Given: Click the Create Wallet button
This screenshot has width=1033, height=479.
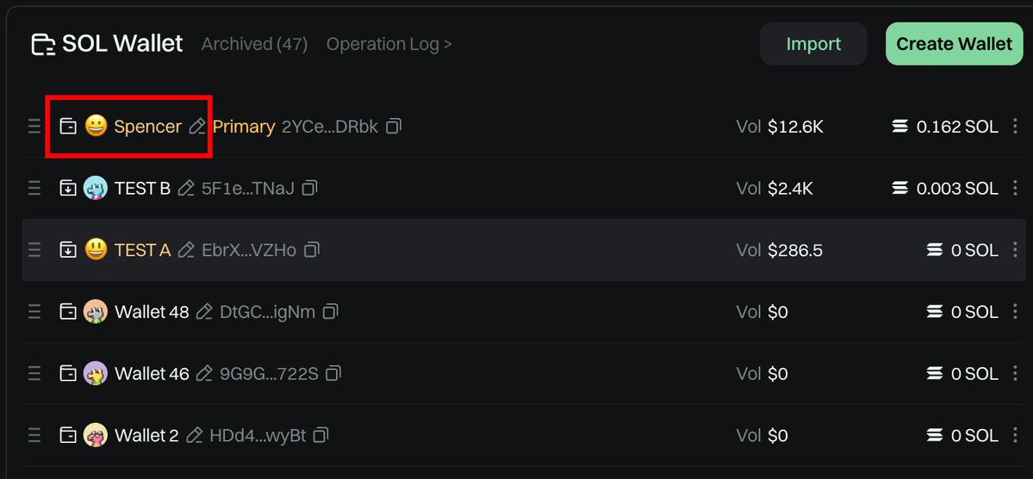Looking at the screenshot, I should click(954, 44).
